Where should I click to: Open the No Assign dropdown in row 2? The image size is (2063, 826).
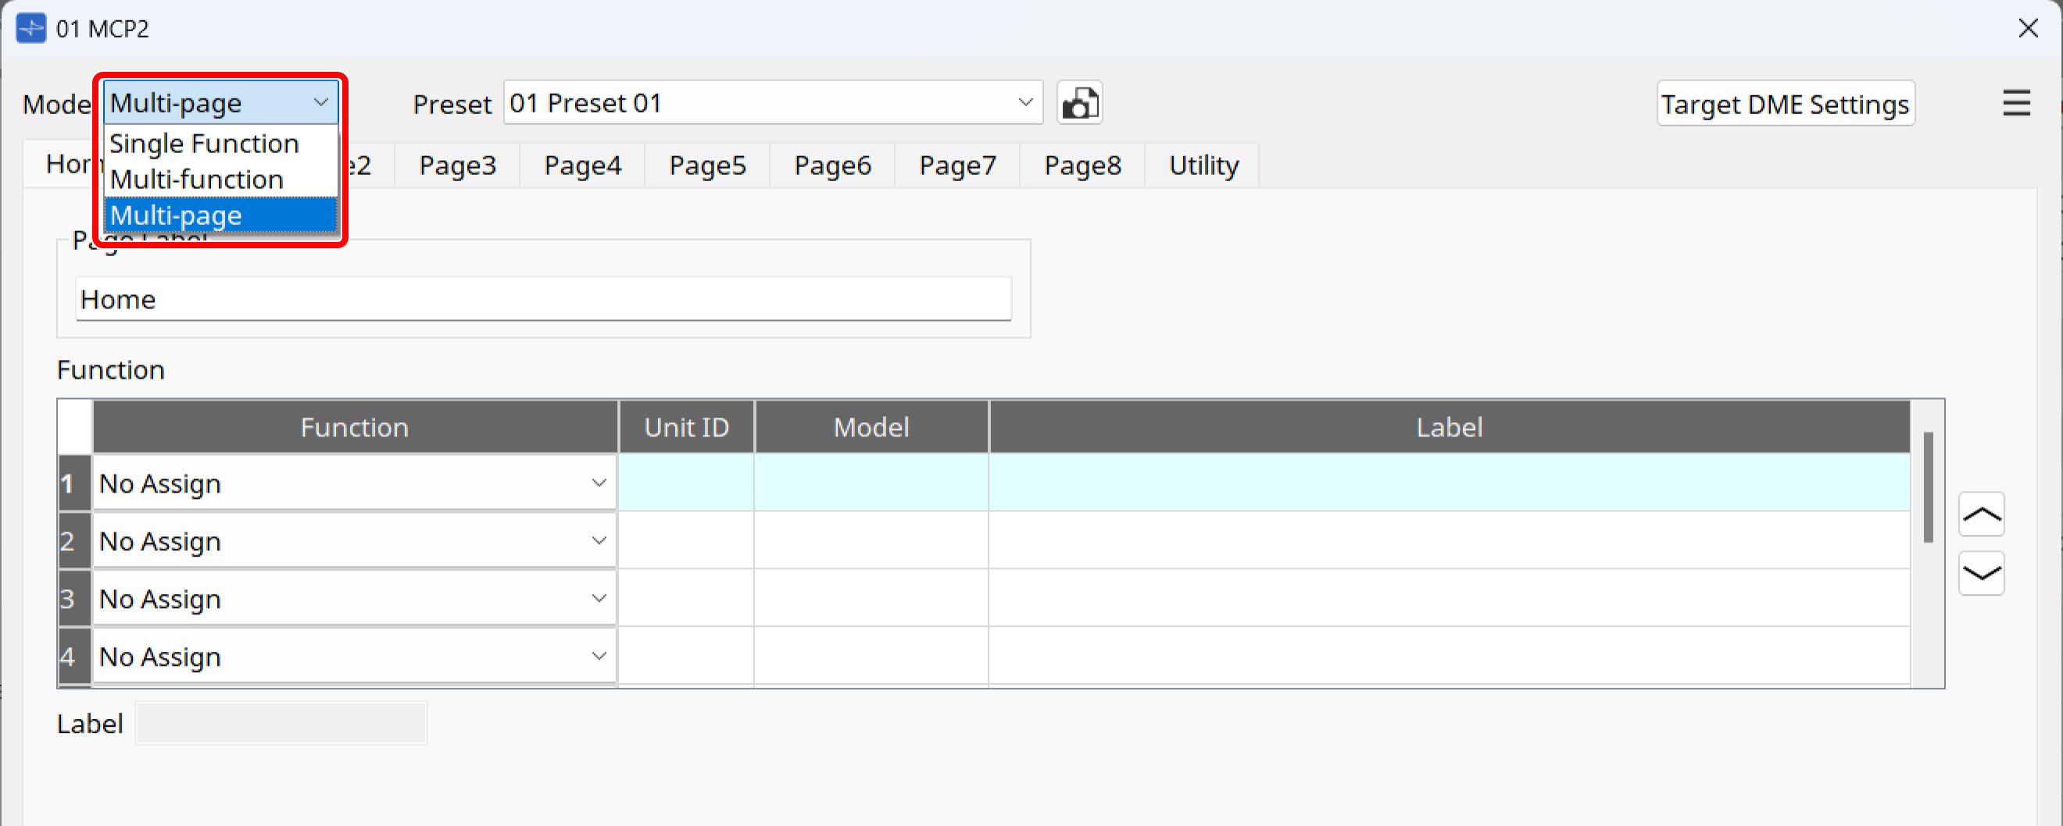352,540
